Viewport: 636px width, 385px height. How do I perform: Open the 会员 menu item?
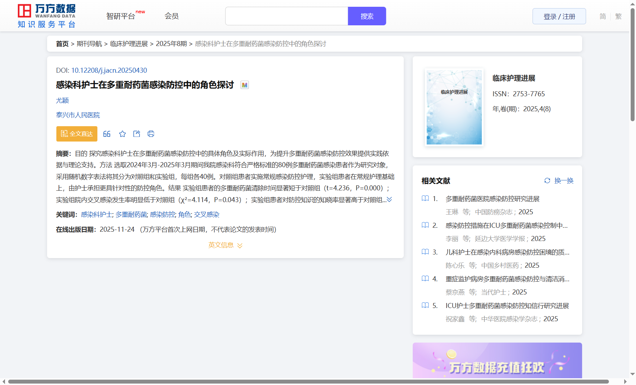[172, 16]
